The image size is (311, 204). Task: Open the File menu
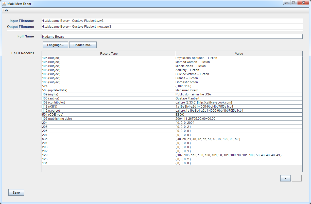[6, 10]
